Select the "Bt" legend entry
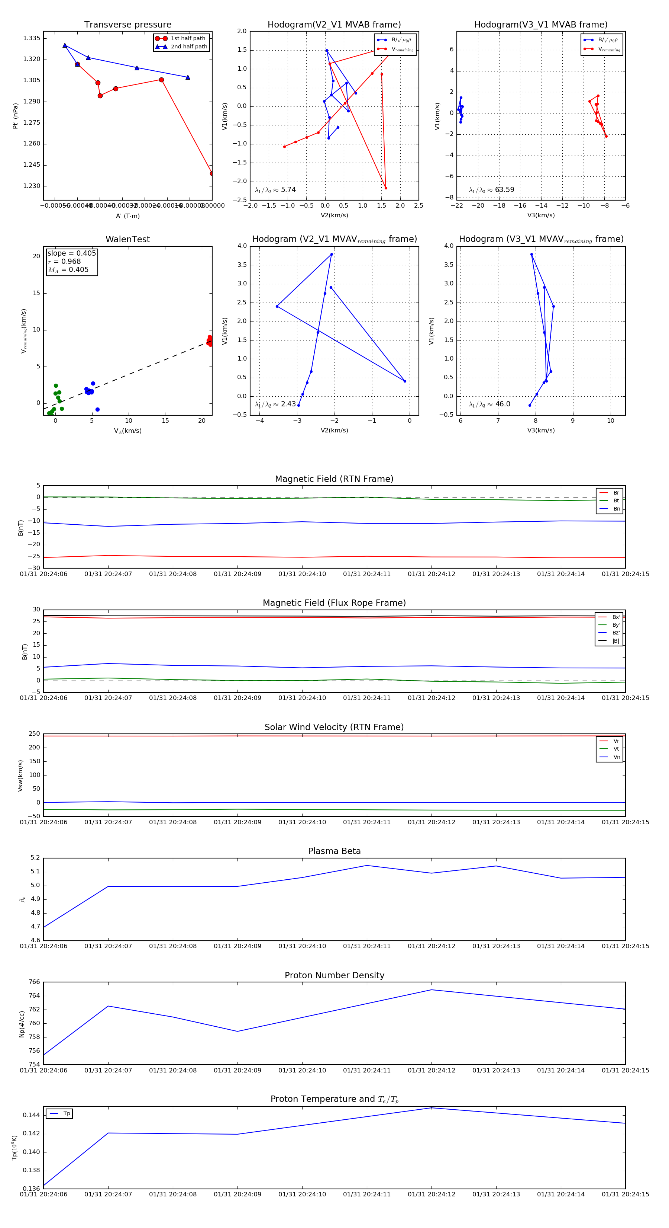The width and height of the screenshot is (669, 1228). [x=610, y=501]
